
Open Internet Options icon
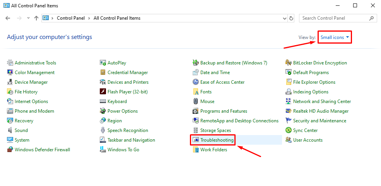pos(10,101)
